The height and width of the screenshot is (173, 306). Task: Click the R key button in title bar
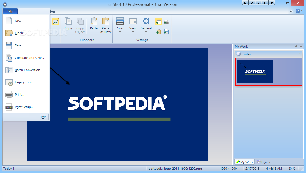tap(265, 3)
